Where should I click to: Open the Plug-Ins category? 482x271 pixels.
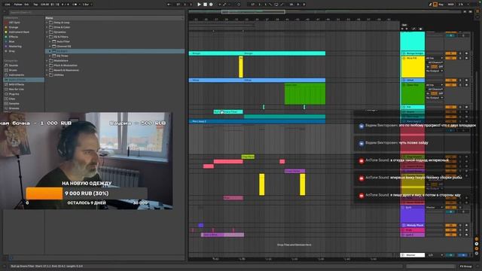[x=14, y=94]
